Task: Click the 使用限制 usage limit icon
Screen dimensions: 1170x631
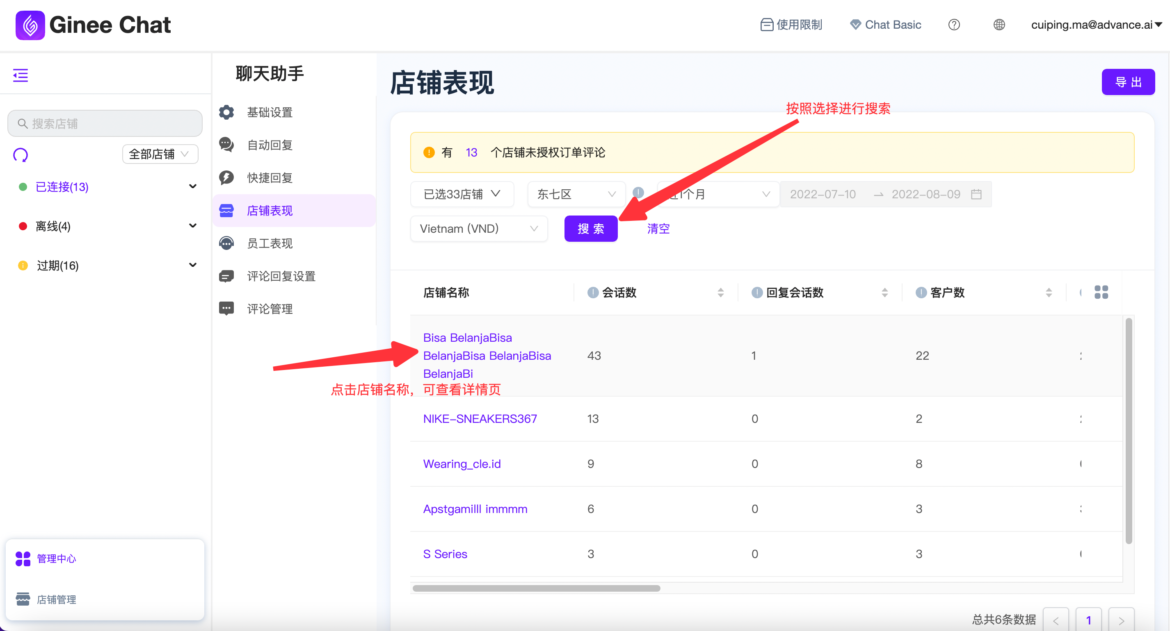Action: [767, 25]
